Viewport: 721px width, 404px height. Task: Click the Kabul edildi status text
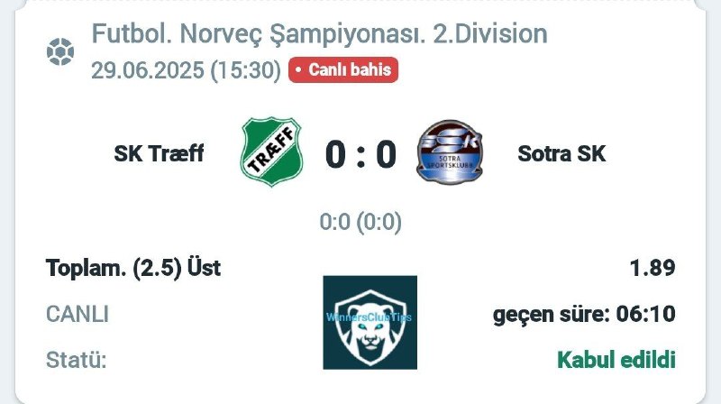point(616,360)
